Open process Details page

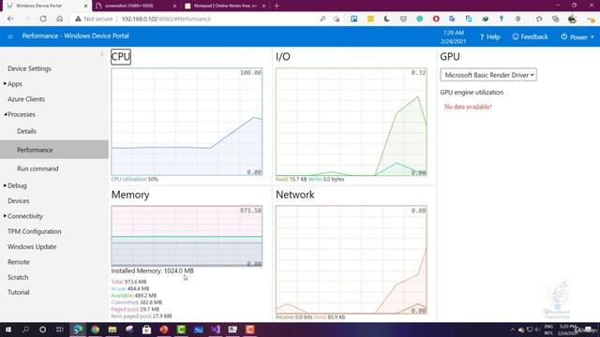coord(27,131)
